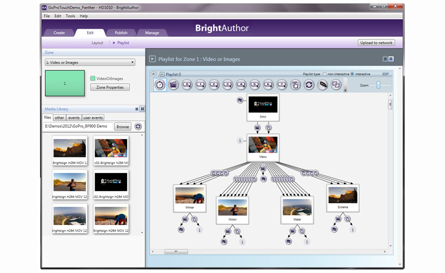Click the play icon next to Playlist 0

[x=162, y=74]
